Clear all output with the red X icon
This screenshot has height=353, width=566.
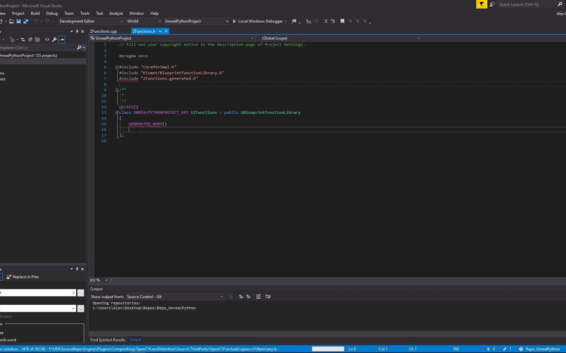(x=258, y=297)
